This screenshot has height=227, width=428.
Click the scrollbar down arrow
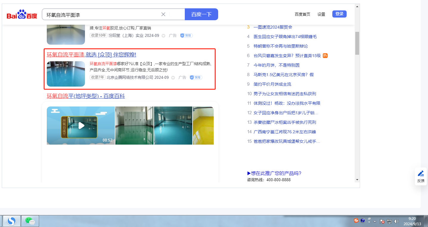coord(357,180)
